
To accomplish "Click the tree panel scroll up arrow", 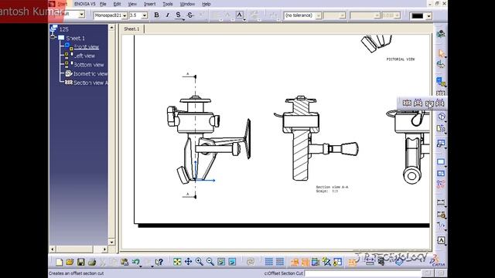I will pyautogui.click(x=111, y=28).
